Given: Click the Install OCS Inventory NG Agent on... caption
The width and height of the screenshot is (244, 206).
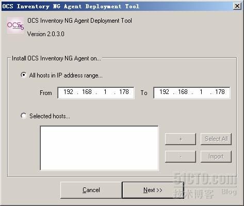Looking at the screenshot, I should click(x=56, y=58).
